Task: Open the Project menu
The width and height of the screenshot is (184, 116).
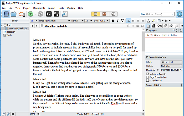Action: 27,8
